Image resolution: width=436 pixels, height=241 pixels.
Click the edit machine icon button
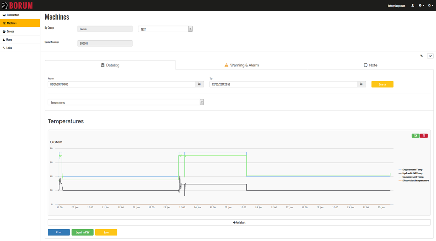[x=430, y=56]
